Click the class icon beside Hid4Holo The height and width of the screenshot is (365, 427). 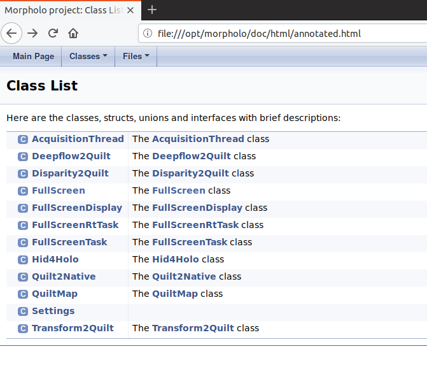point(23,259)
